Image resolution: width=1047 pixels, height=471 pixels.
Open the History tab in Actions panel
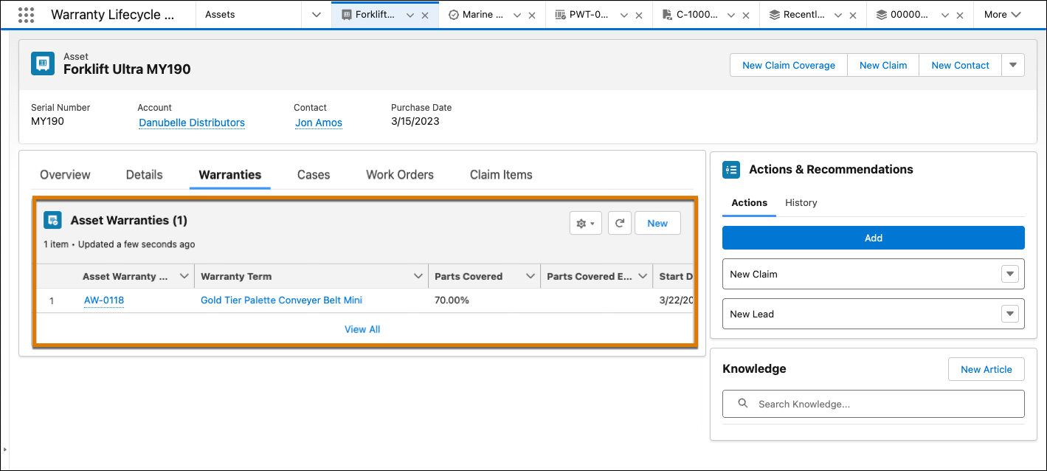801,202
